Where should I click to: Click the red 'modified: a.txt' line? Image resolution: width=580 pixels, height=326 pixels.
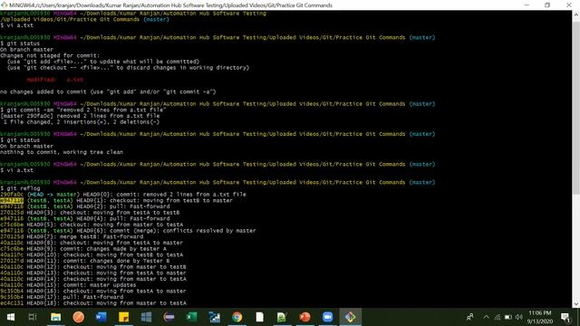tap(54, 80)
